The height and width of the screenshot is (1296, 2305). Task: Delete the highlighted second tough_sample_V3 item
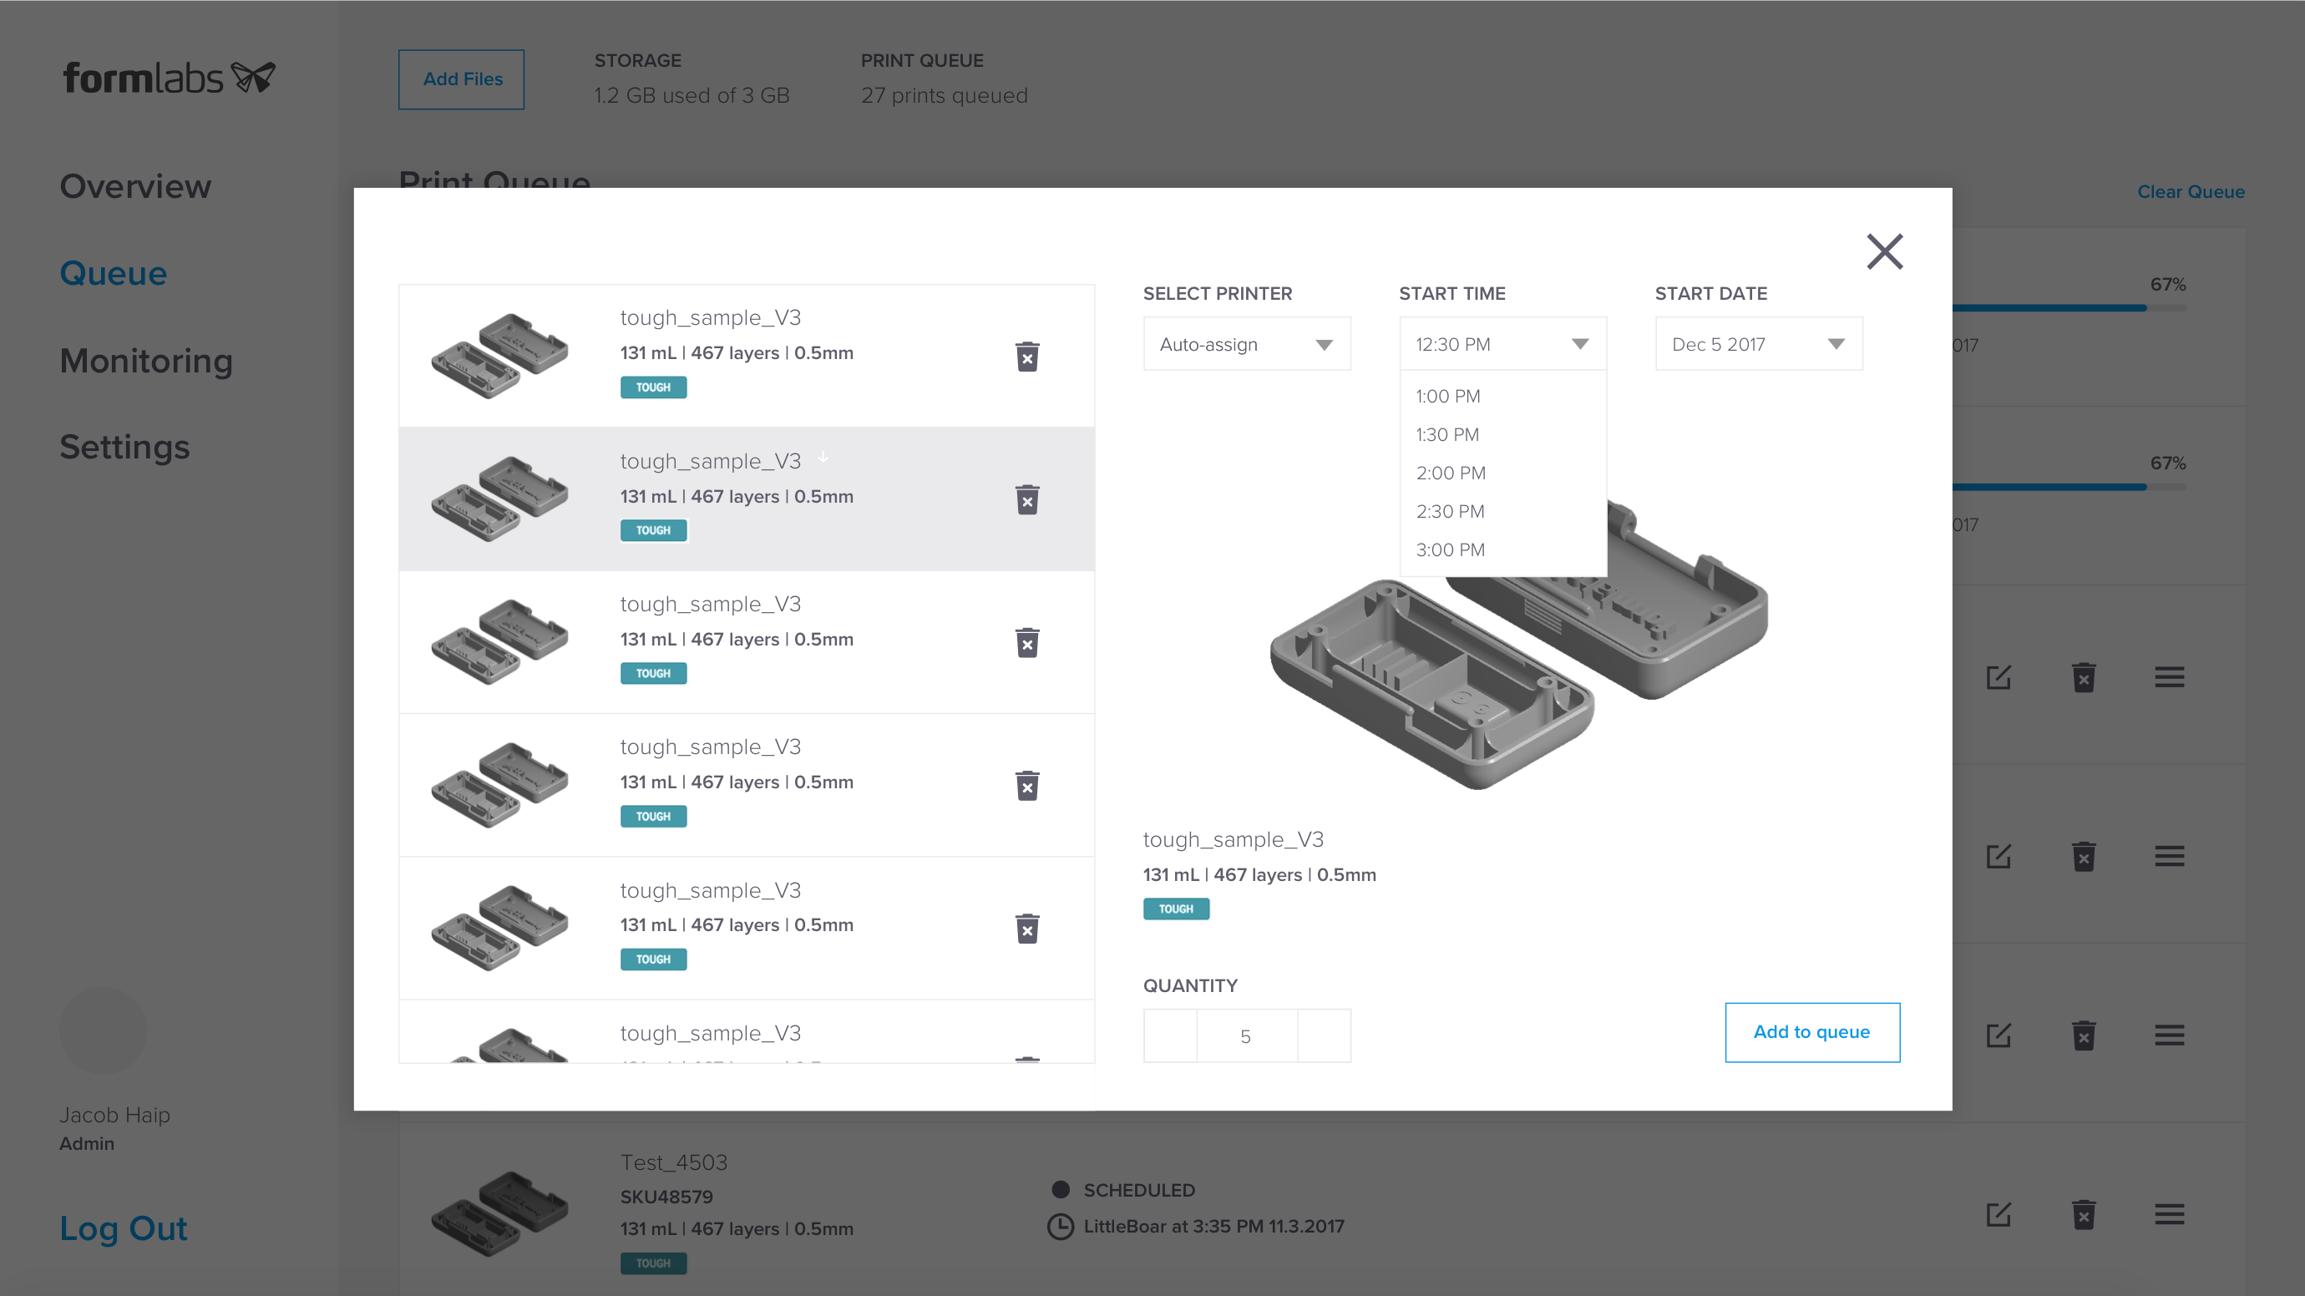coord(1027,500)
